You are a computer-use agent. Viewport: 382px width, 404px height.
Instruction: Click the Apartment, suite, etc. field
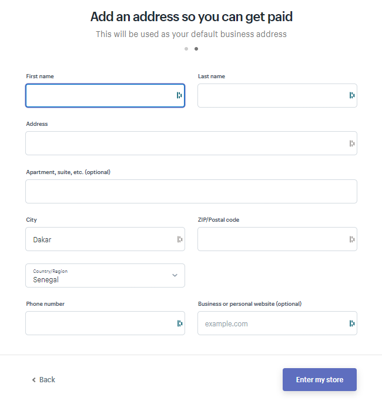click(x=191, y=192)
